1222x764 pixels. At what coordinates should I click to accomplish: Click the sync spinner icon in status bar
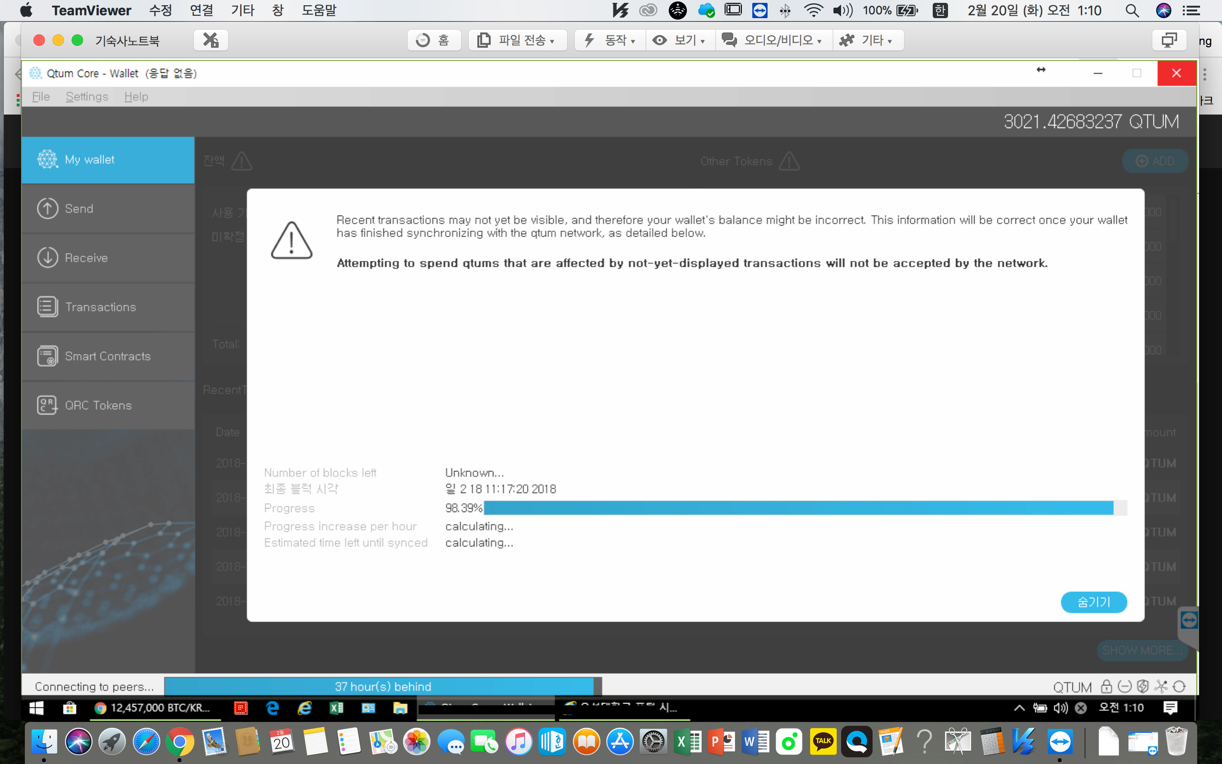pos(1179,686)
